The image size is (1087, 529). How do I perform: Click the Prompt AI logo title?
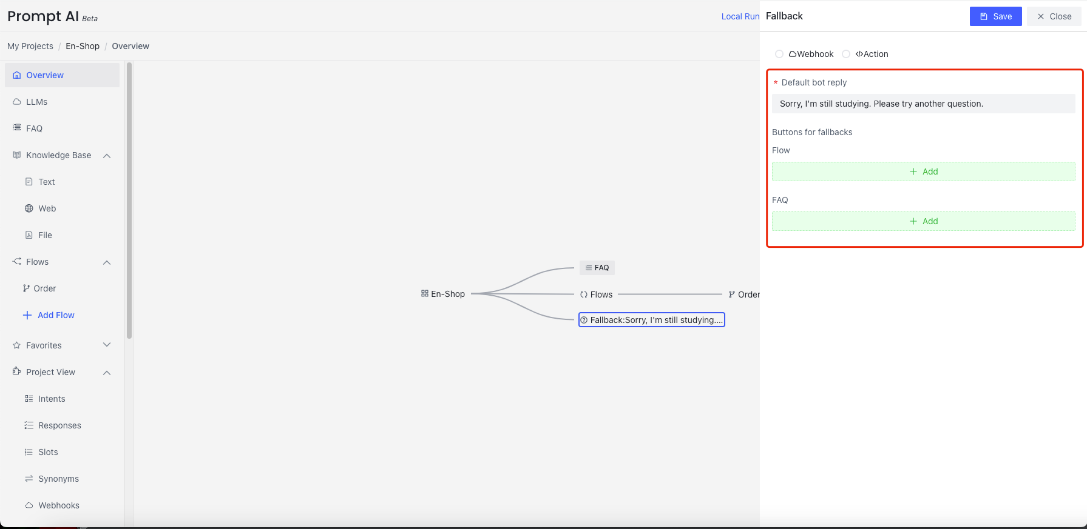(43, 16)
